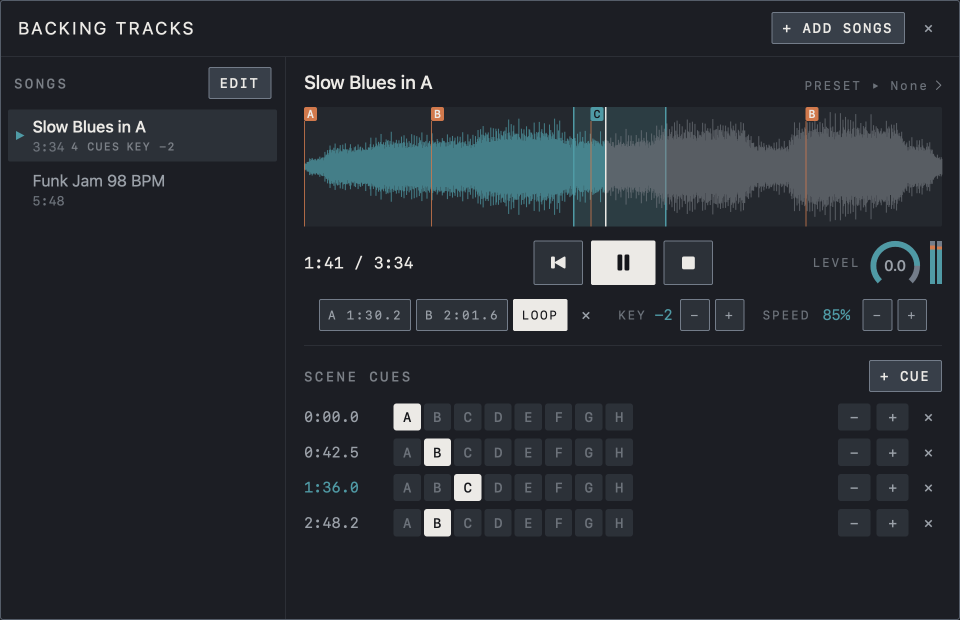This screenshot has height=620, width=960.
Task: Click the Edit songs button
Action: [240, 83]
